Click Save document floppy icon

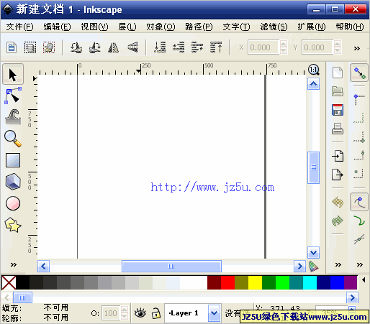(x=338, y=110)
